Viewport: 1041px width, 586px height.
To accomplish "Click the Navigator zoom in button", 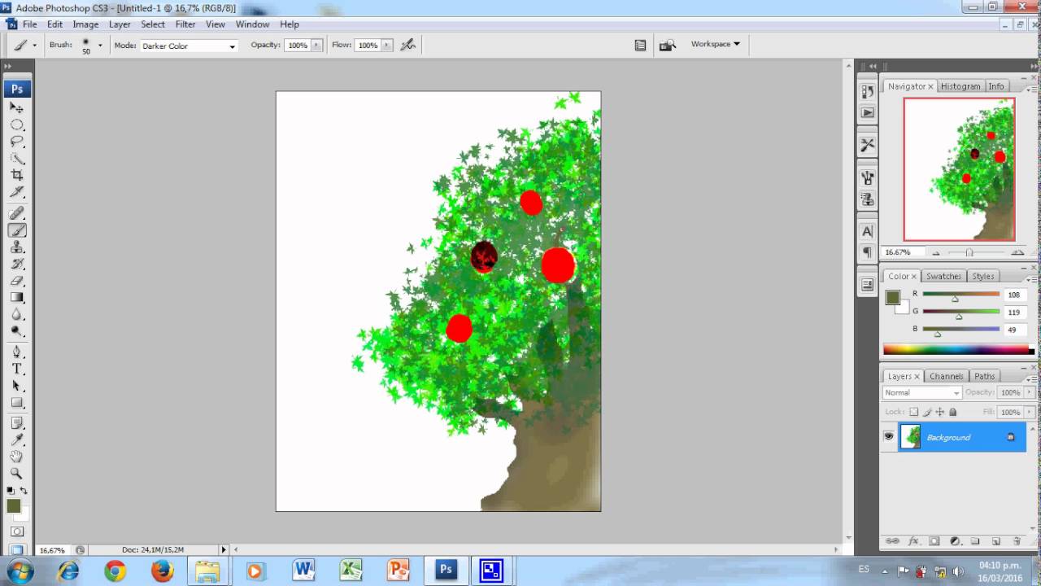I will (x=1017, y=253).
